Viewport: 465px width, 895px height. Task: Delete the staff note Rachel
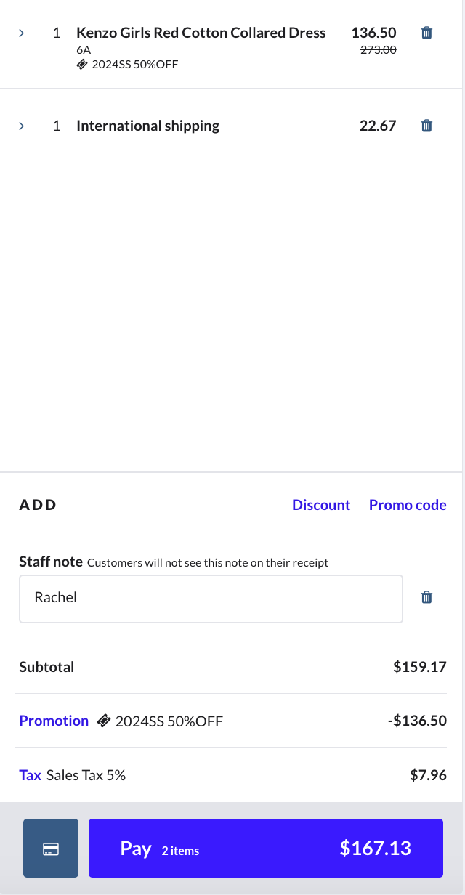click(x=426, y=597)
